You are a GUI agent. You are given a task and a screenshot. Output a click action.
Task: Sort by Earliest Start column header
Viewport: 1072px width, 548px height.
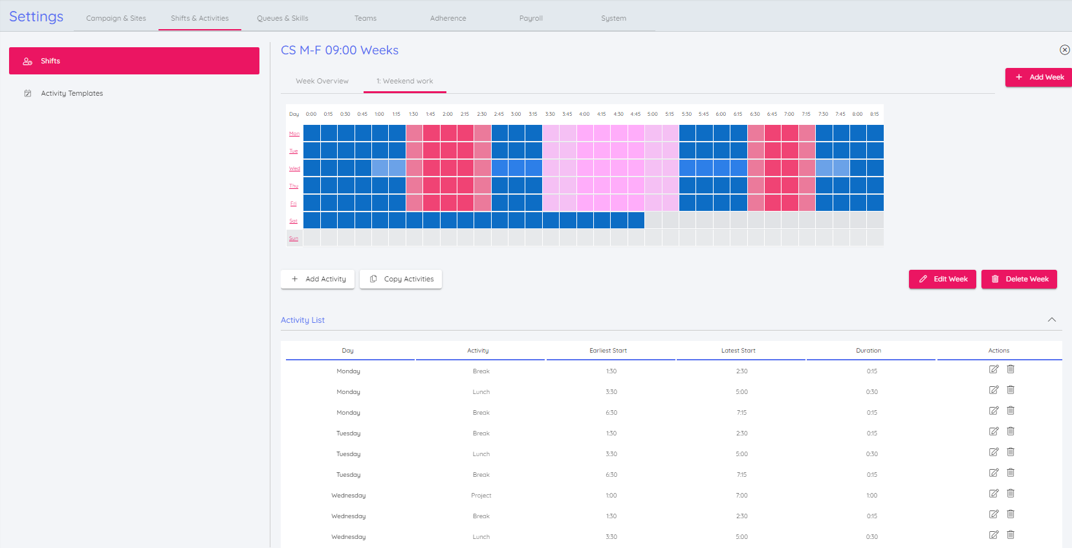(x=608, y=351)
